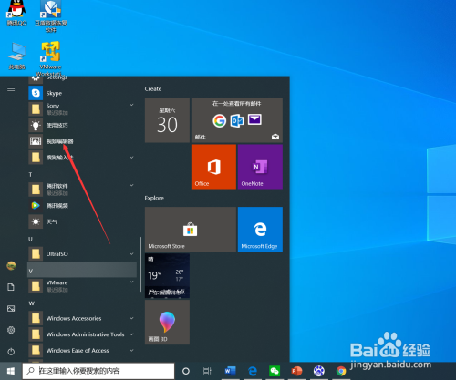Open Baidu paw app on taskbar
The height and width of the screenshot is (380, 456).
coord(319,371)
